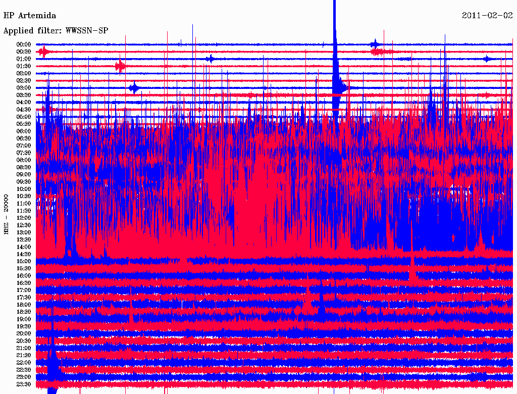The height and width of the screenshot is (394, 517).
Task: Select the 05:30 time label
Action: 24,124
